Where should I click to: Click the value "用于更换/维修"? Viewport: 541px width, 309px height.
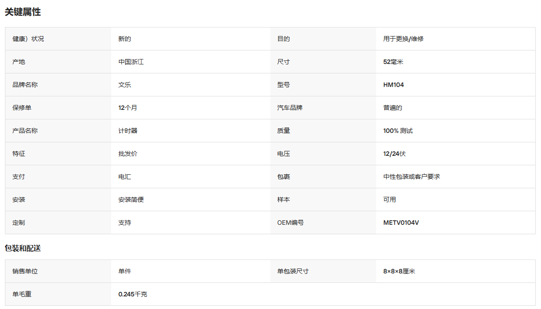tap(404, 39)
